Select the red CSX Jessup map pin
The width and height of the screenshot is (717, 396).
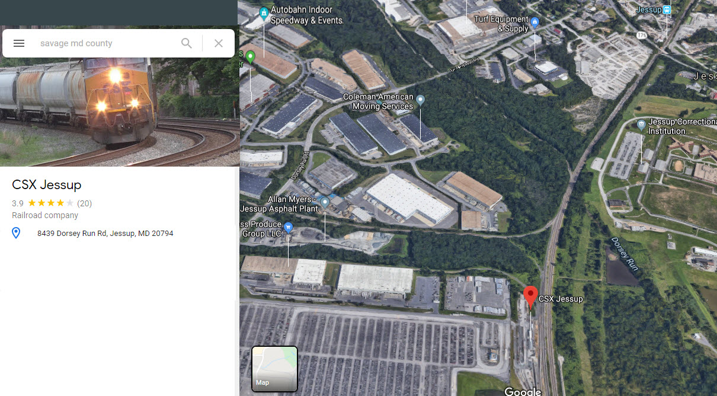(x=530, y=296)
